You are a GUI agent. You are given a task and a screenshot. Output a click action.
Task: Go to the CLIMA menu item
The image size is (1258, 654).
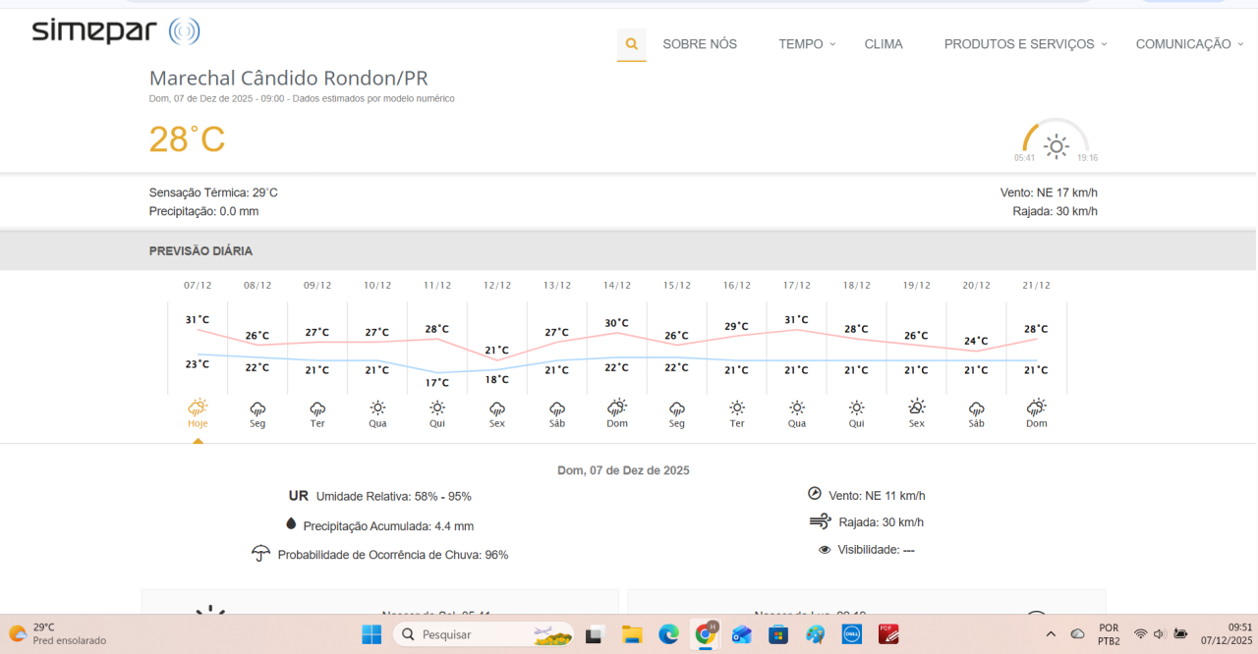[884, 44]
